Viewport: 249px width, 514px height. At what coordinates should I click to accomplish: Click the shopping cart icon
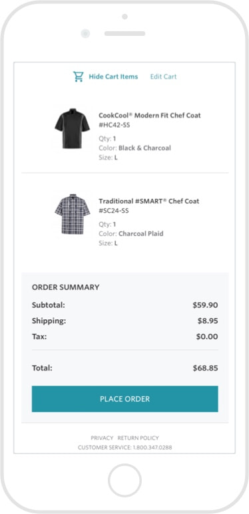click(78, 76)
